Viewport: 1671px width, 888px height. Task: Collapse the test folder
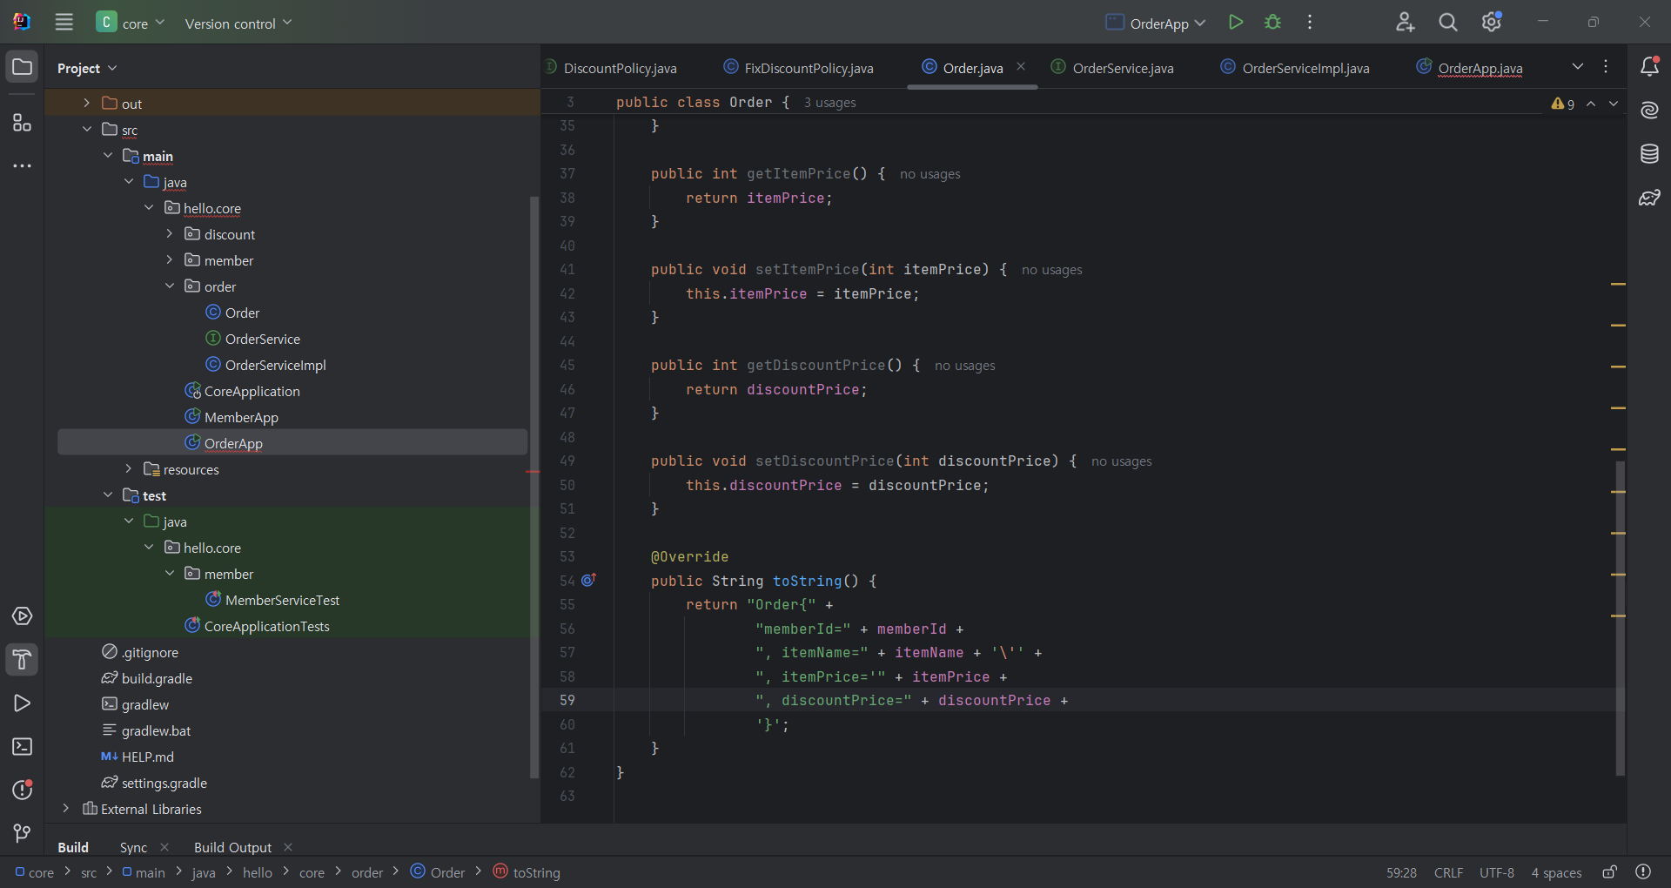pyautogui.click(x=107, y=494)
